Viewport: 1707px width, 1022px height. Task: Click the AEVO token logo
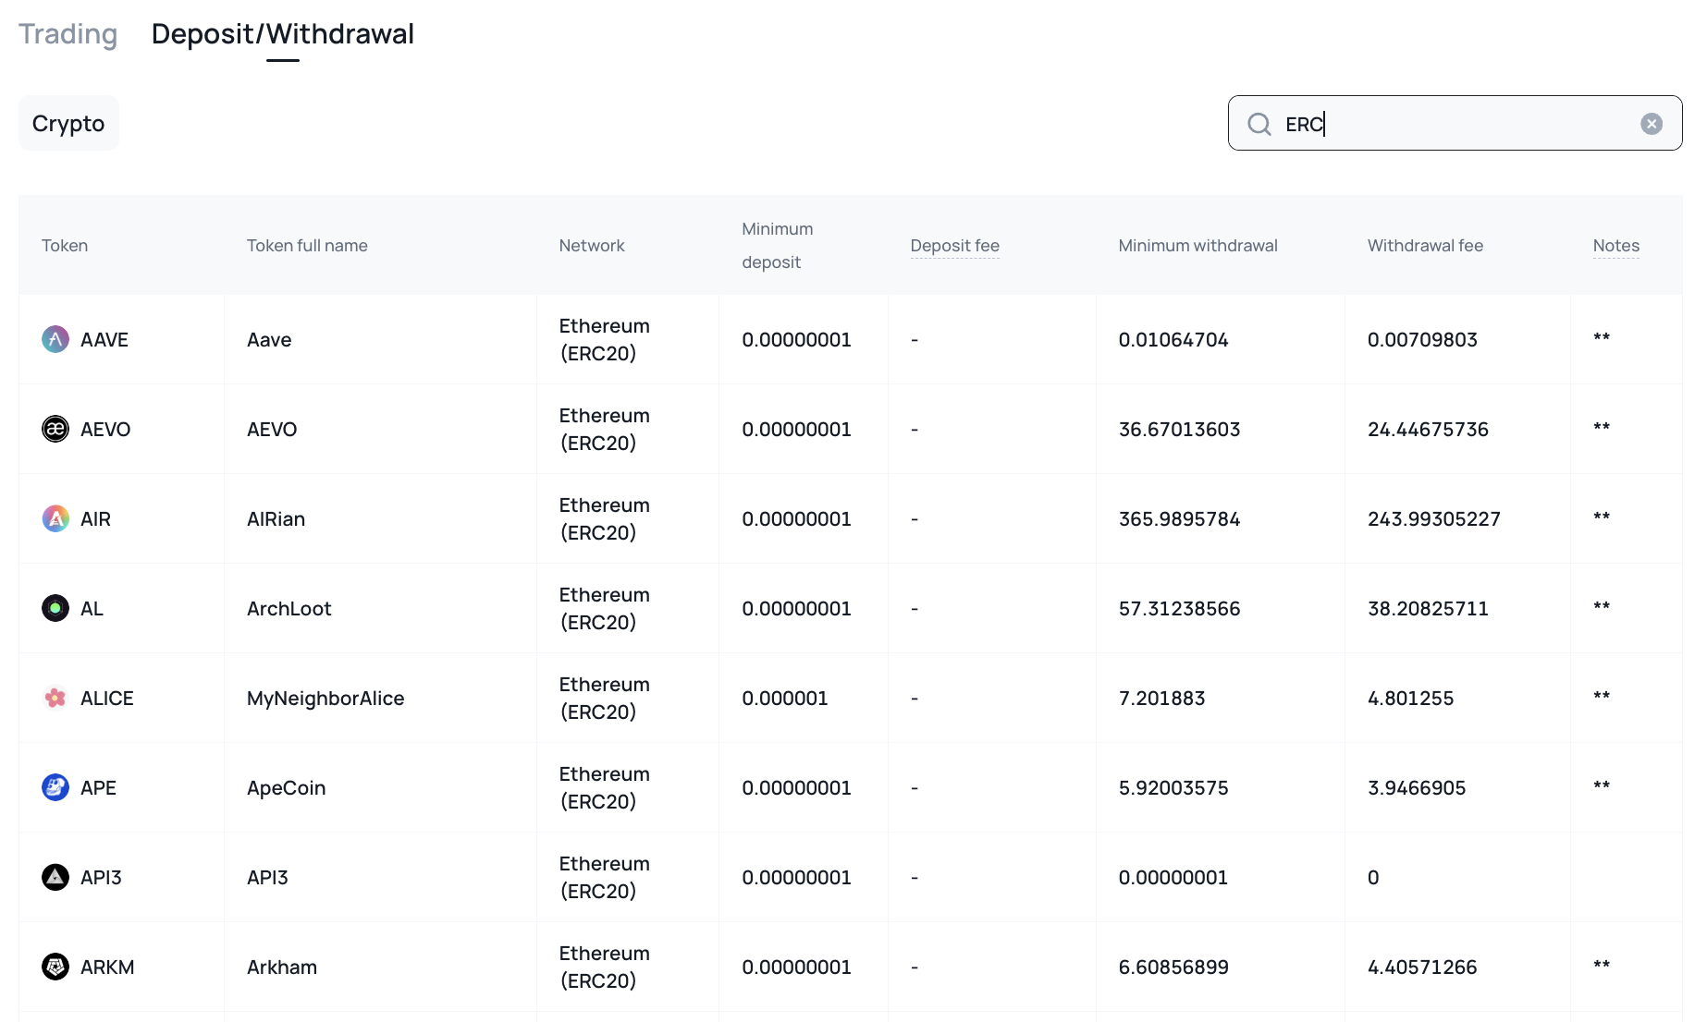pos(55,429)
